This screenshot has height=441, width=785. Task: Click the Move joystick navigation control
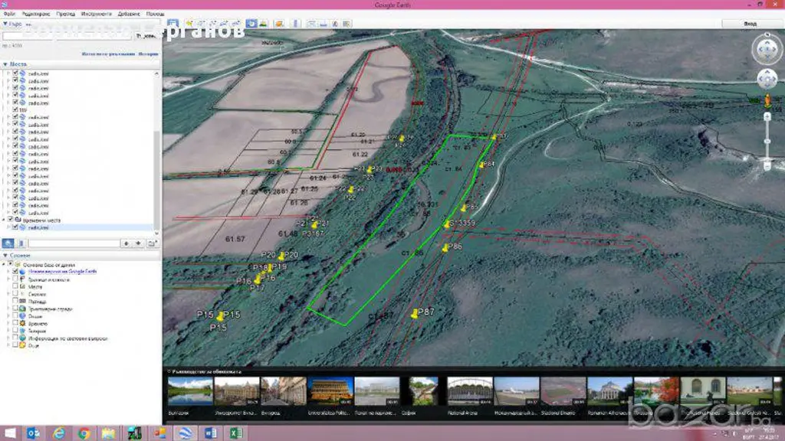click(x=767, y=80)
